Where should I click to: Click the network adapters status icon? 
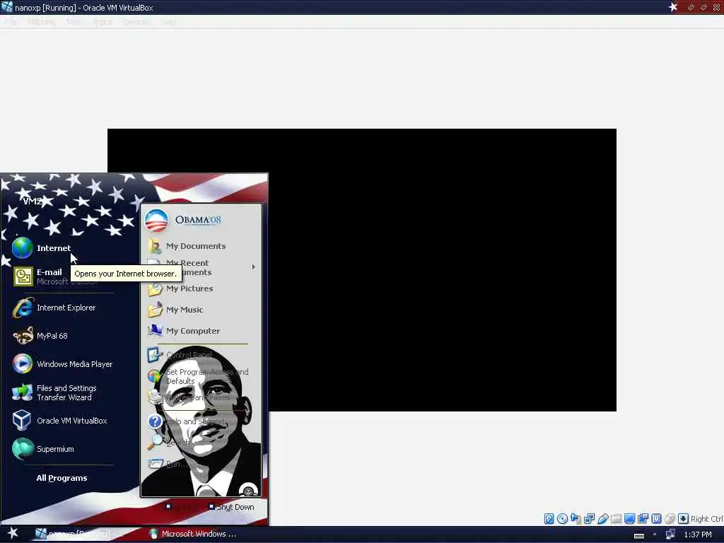coord(589,518)
